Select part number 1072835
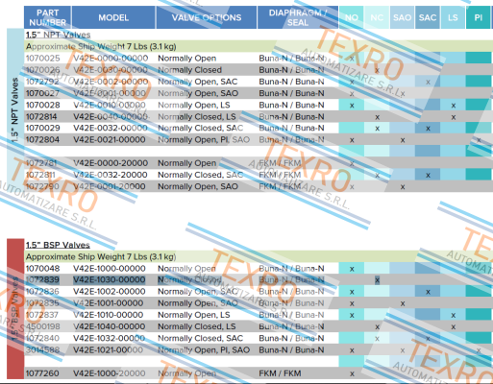The height and width of the screenshot is (384, 493). [42, 303]
